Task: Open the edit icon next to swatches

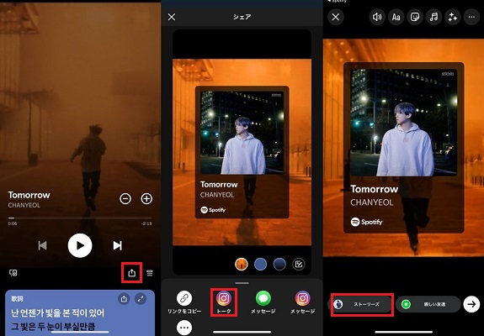Action: click(x=299, y=265)
